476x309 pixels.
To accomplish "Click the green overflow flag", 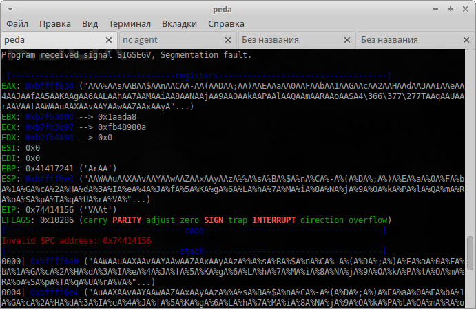I will click(368, 220).
